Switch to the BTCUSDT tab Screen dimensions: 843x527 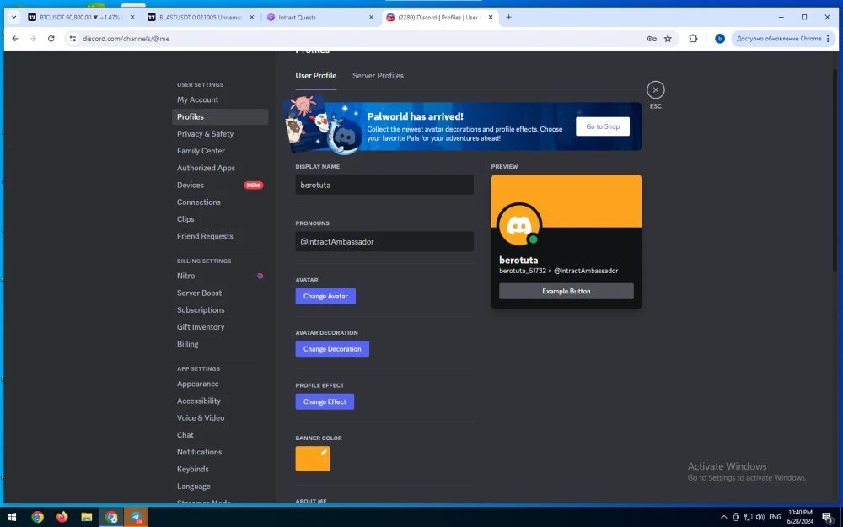tap(81, 17)
